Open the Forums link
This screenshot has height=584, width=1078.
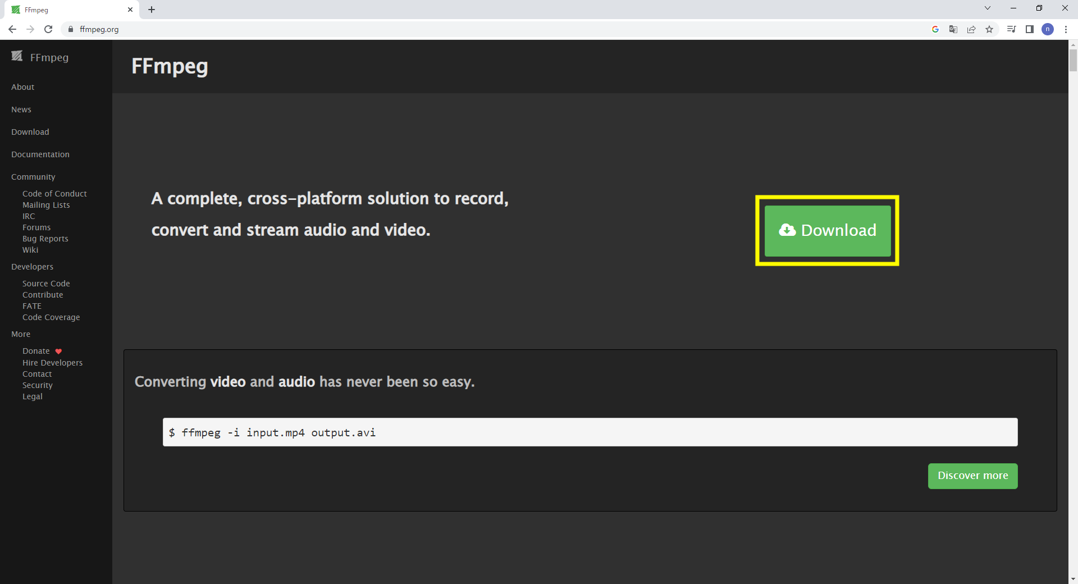click(36, 227)
